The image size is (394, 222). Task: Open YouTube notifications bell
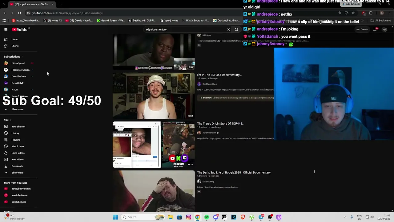(x=375, y=30)
